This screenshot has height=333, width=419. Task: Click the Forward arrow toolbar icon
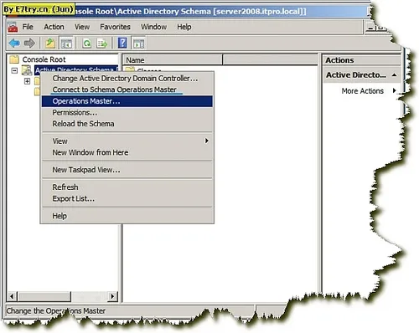29,44
